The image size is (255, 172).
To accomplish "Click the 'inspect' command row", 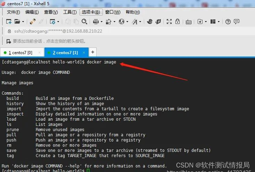I will coord(82,114).
